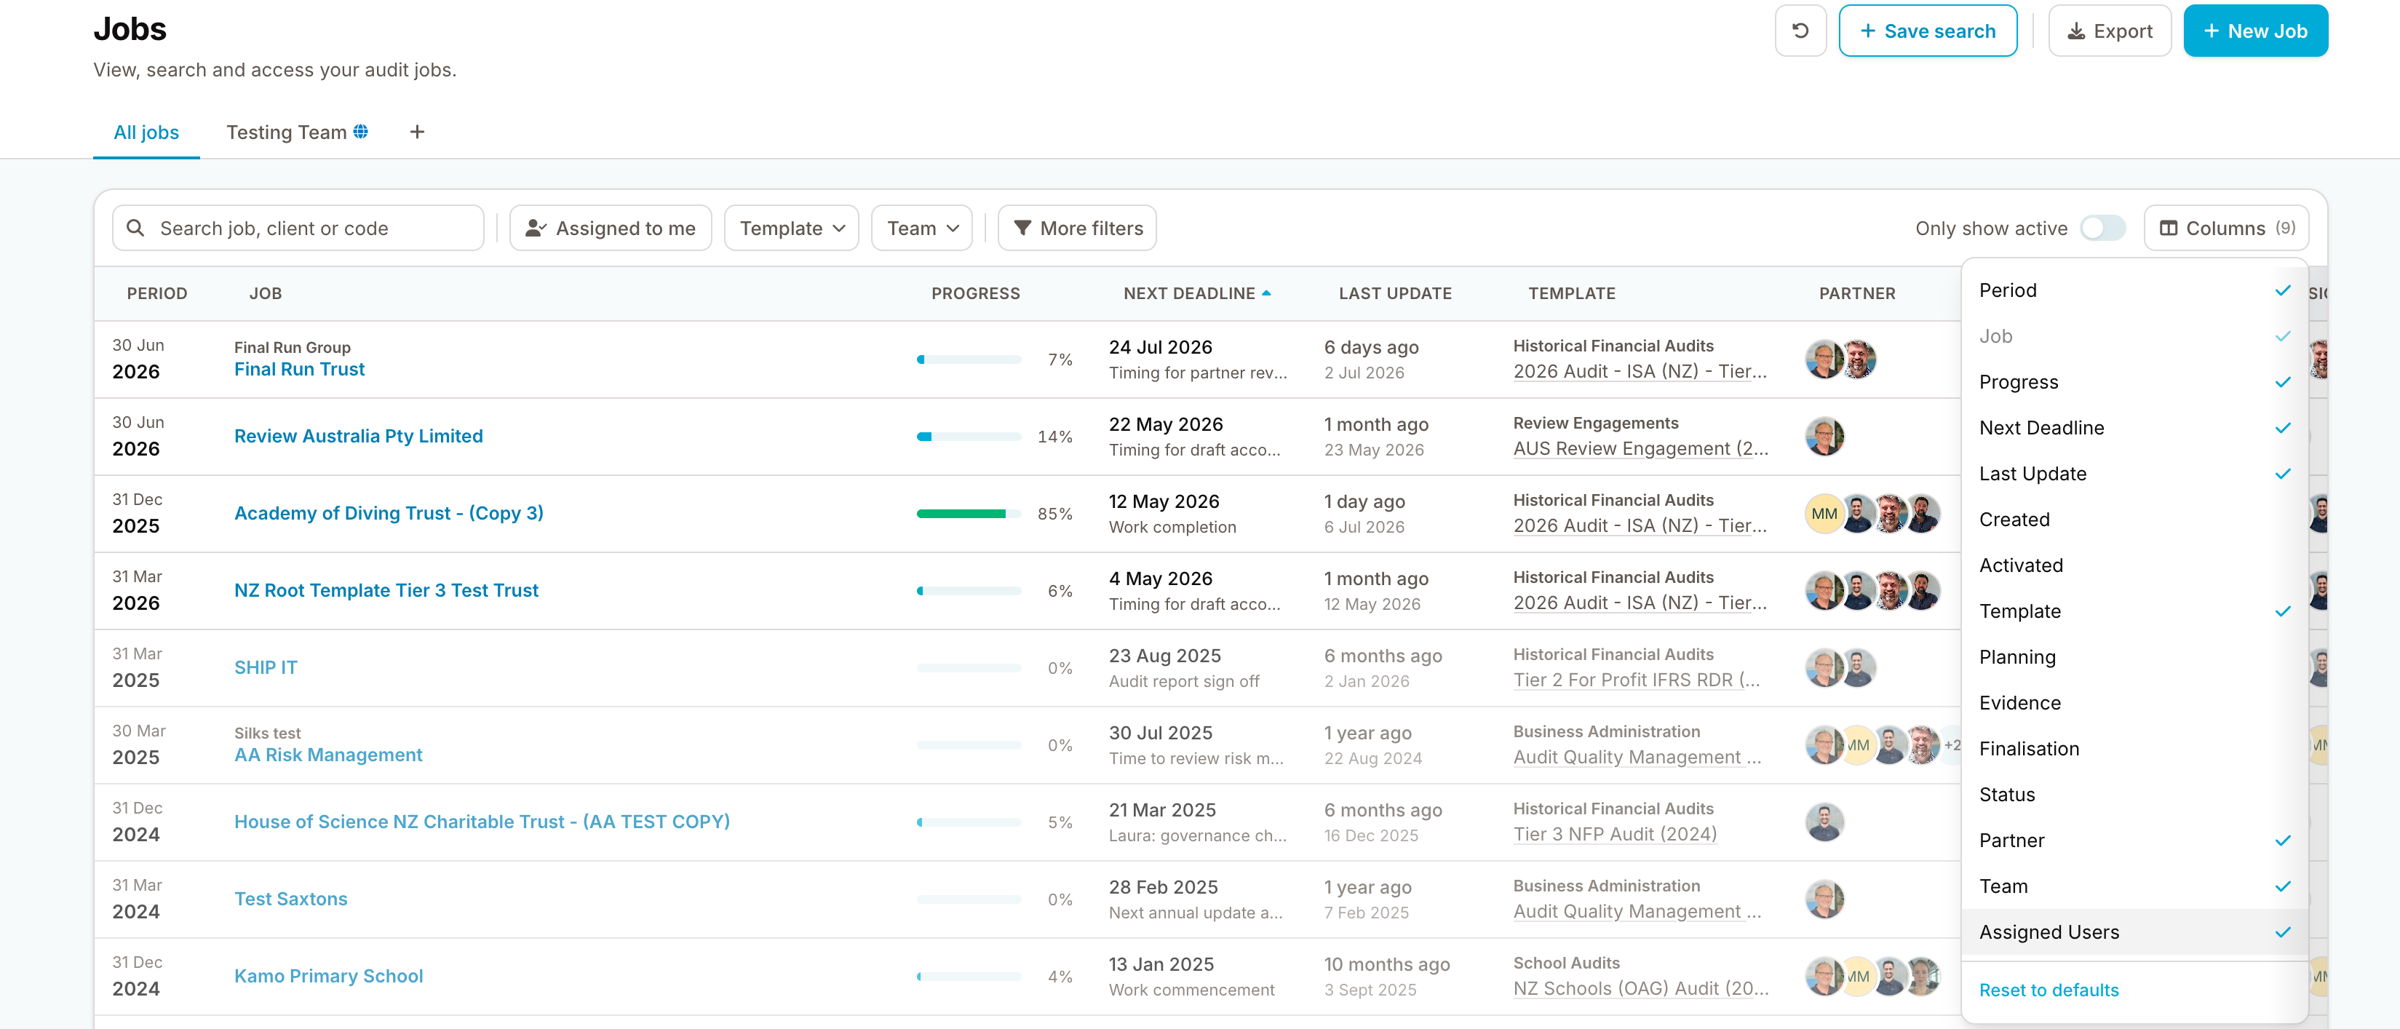Screen dimensions: 2400x1029
Task: Click the Save search button
Action: (x=1928, y=31)
